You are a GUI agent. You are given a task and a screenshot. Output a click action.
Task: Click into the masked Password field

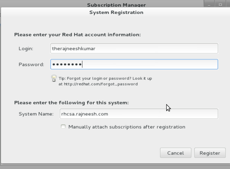click(x=134, y=64)
